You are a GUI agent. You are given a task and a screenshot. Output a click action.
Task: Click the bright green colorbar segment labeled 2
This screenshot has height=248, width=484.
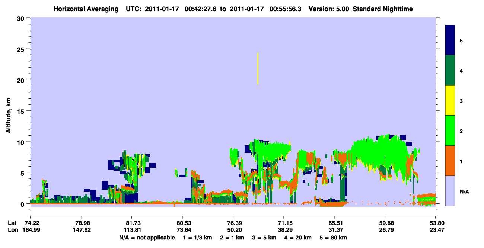point(450,131)
